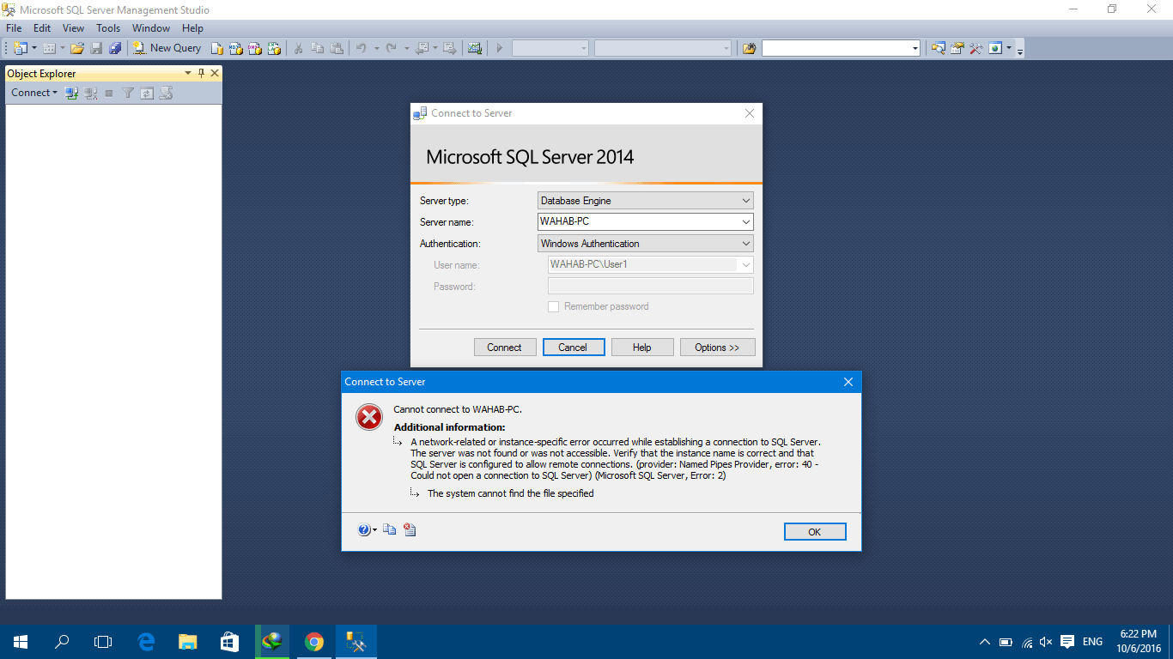Open Object Explorer window position dropdown
This screenshot has width=1173, height=659.
coord(190,74)
